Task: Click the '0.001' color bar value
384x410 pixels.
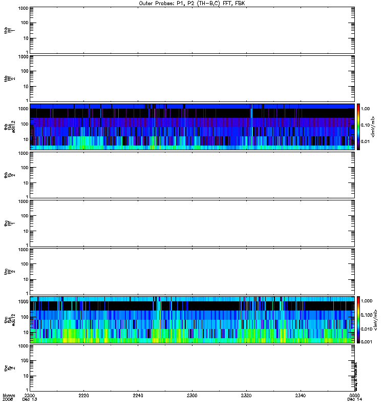Action: 367,342
